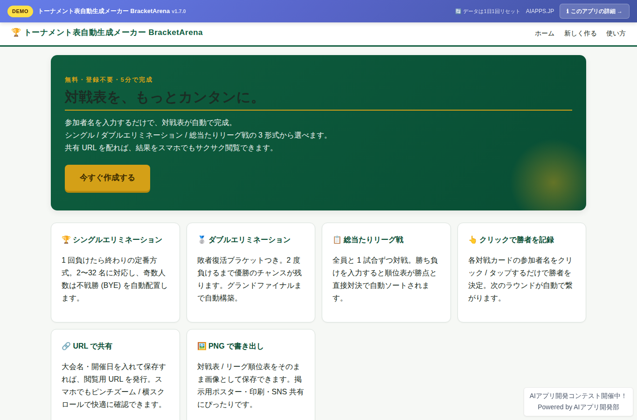Click line 共有 URL を配れば、結果をスマホでも

coord(170,148)
